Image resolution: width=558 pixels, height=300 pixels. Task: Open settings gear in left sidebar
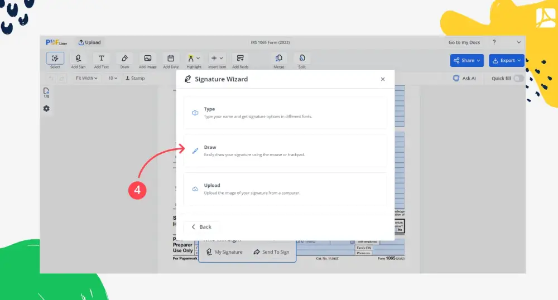(46, 108)
